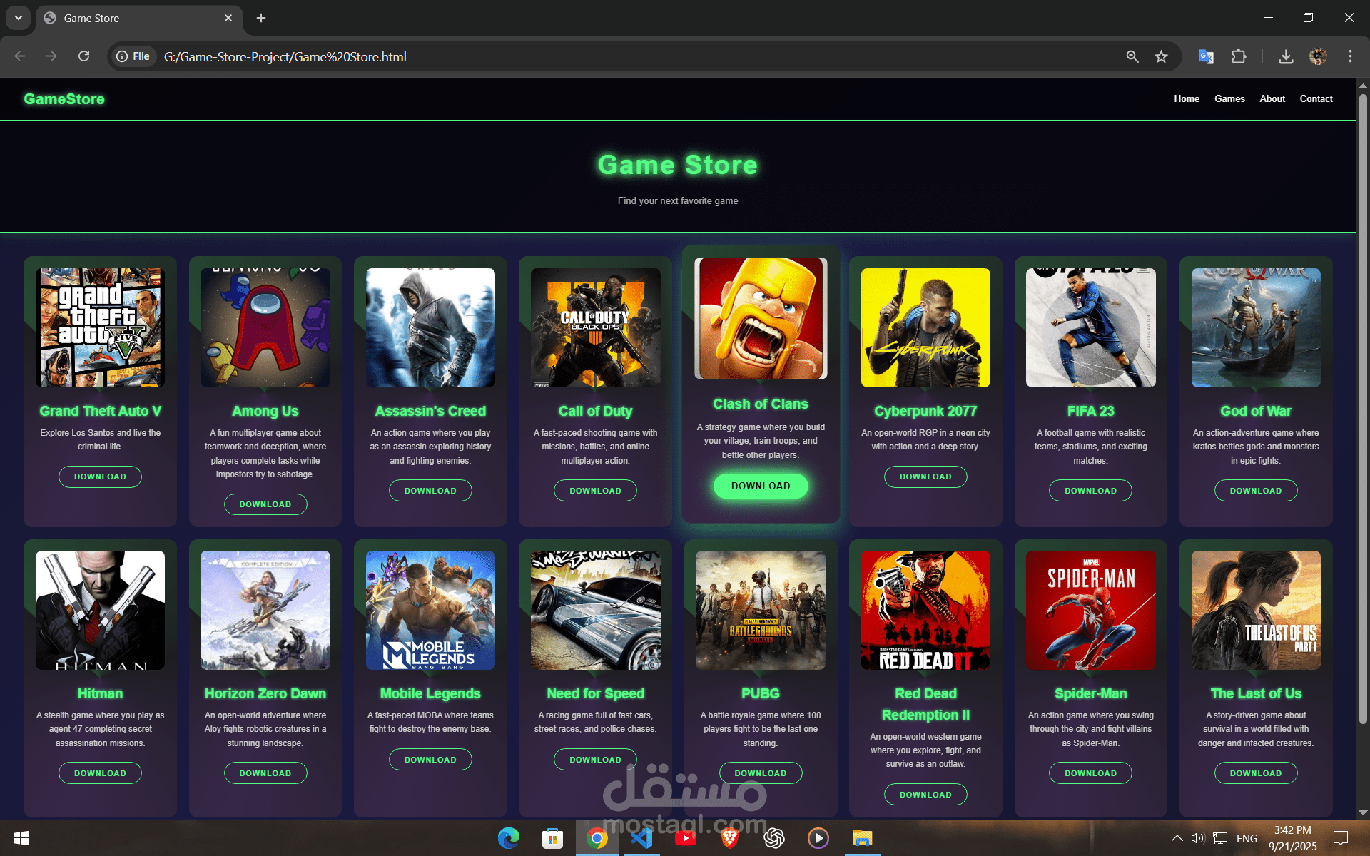The width and height of the screenshot is (1370, 856).
Task: Open the About navigation link
Action: point(1272,98)
